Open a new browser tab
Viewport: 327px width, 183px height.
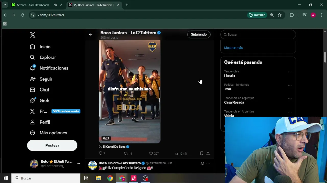click(127, 5)
